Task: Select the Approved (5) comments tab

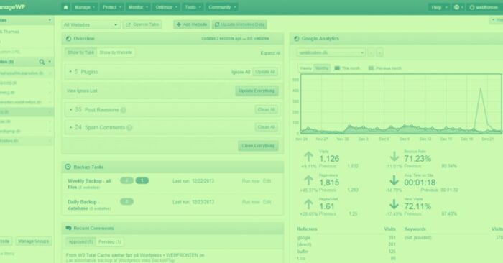Action: (80, 242)
